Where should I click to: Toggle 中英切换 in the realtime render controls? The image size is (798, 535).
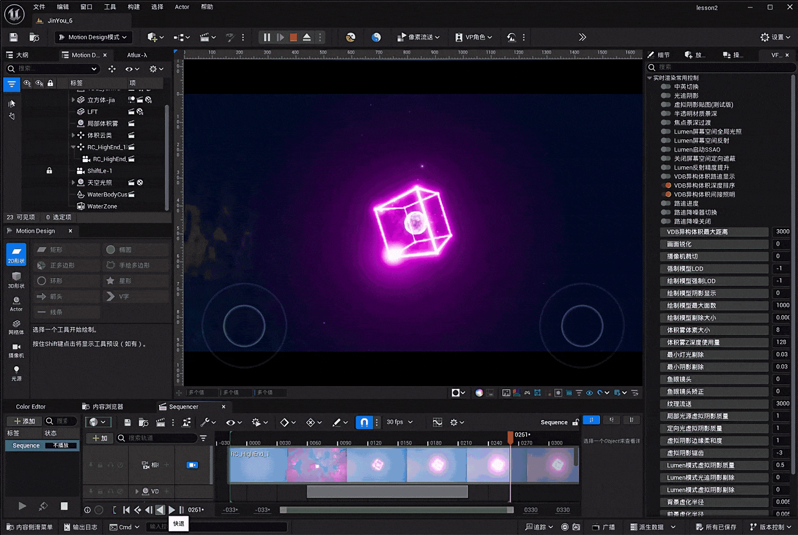[x=667, y=86]
